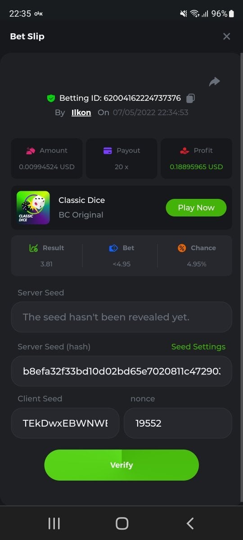Tap the Profit hand icon

click(x=184, y=151)
